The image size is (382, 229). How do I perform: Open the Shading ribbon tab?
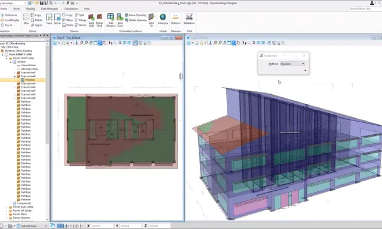tap(30, 9)
